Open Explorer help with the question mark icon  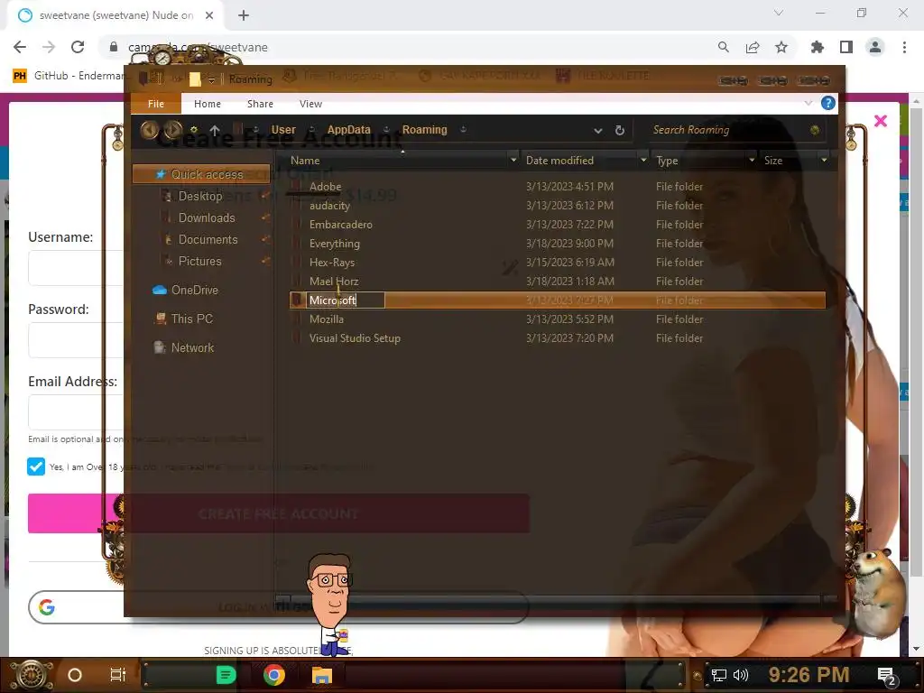(828, 104)
